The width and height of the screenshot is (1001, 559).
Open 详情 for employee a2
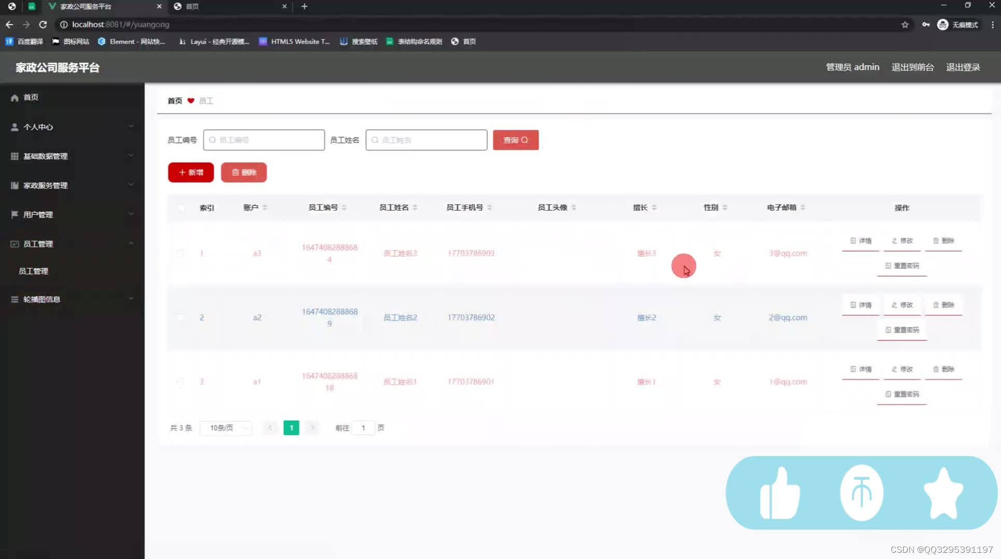click(861, 305)
